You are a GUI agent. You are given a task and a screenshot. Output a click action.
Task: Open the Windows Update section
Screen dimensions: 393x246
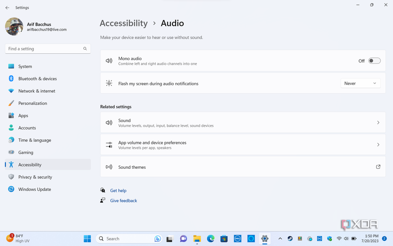coord(34,189)
